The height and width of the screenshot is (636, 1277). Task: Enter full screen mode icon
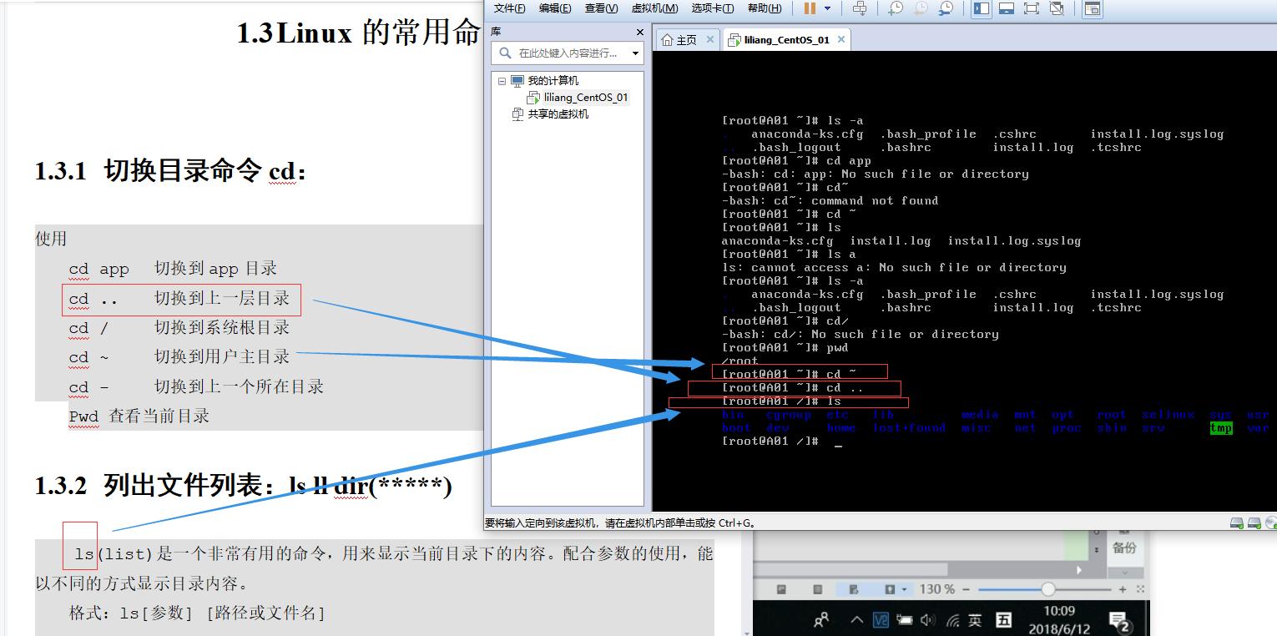(x=1032, y=8)
